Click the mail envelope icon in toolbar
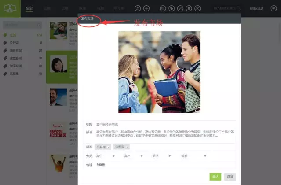The height and width of the screenshot is (185, 281). (163, 8)
